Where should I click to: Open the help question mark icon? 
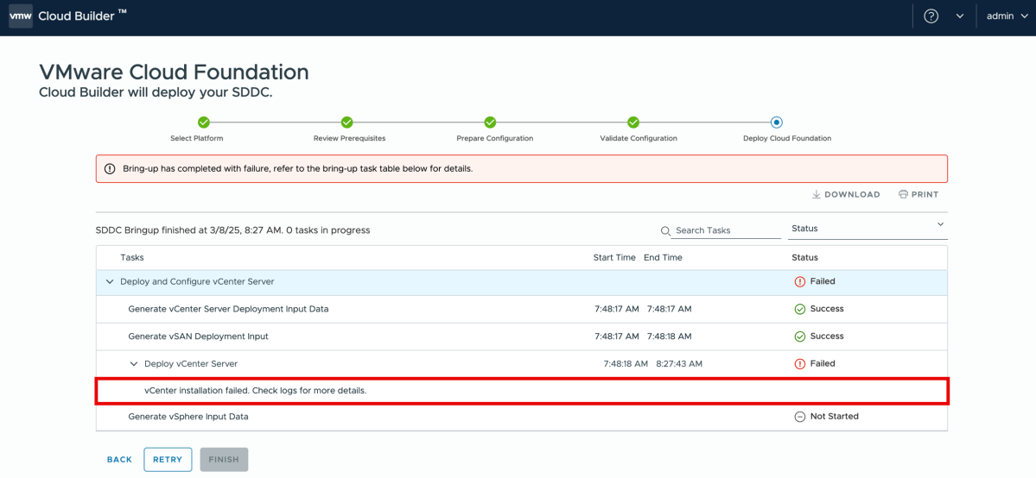tap(931, 16)
